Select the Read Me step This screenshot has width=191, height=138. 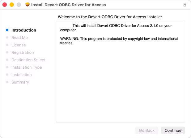pos(19,37)
